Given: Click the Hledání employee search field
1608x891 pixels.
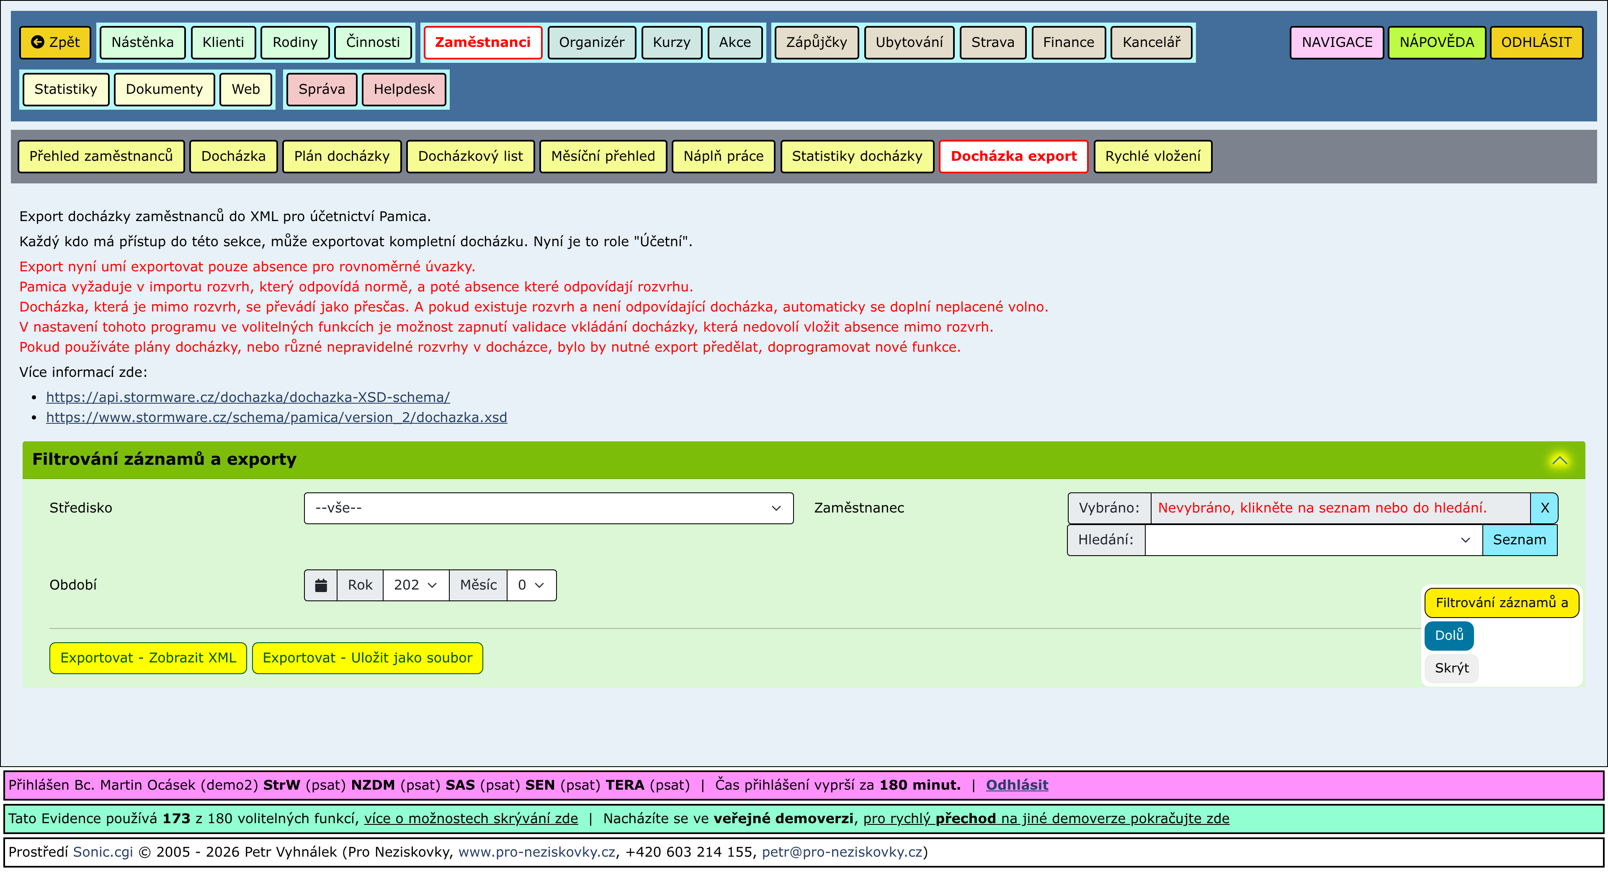Looking at the screenshot, I should 1305,540.
